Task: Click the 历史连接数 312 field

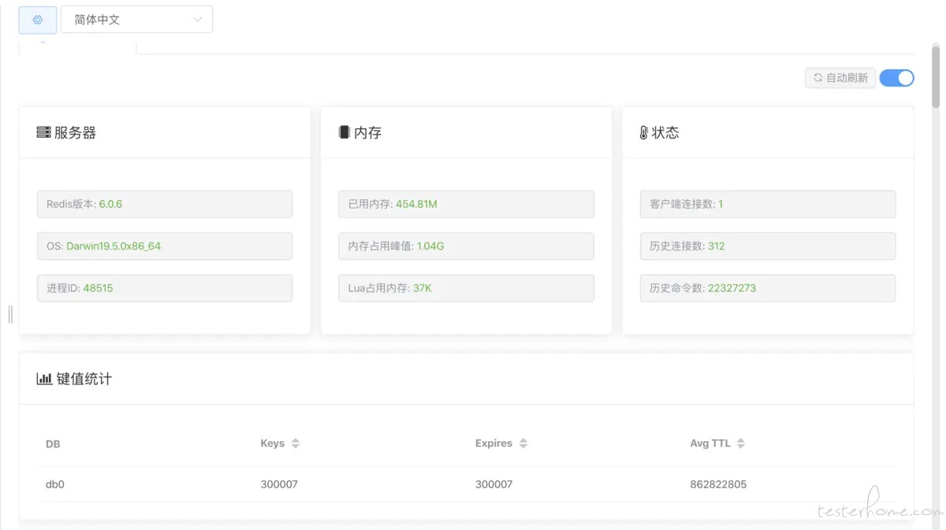Action: pos(768,246)
